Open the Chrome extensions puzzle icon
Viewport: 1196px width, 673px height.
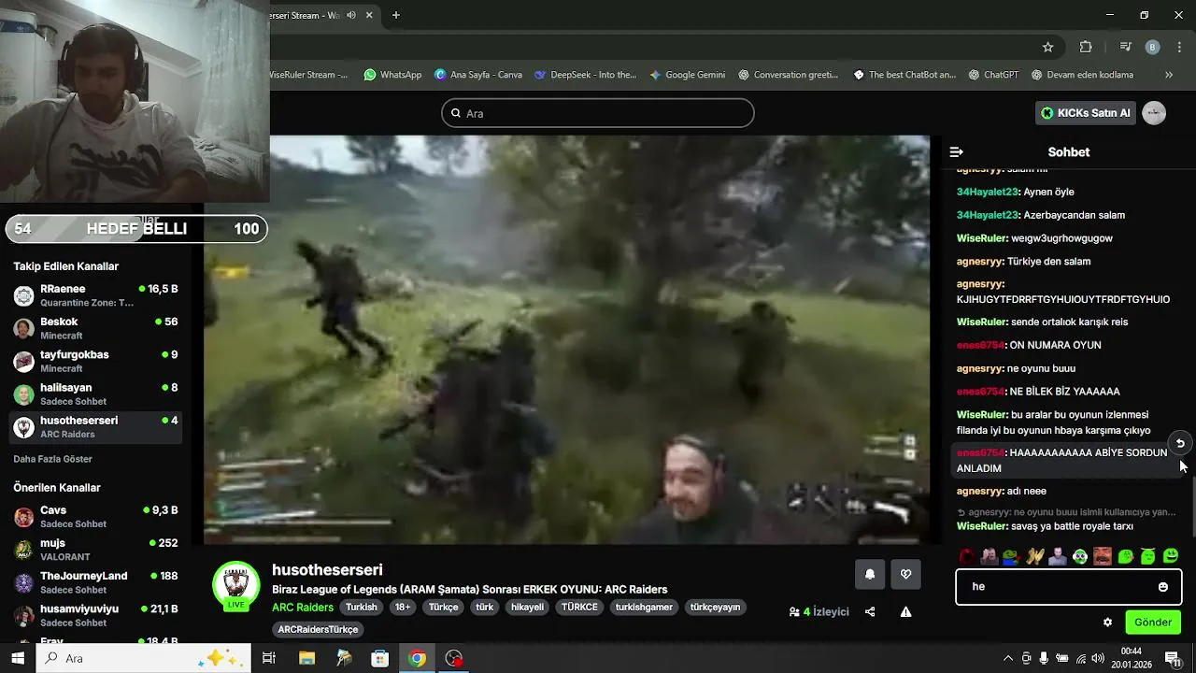click(1086, 47)
